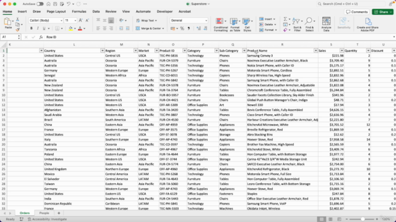Open Cell Styles gallery
The height and width of the screenshot is (222, 396).
(x=247, y=25)
